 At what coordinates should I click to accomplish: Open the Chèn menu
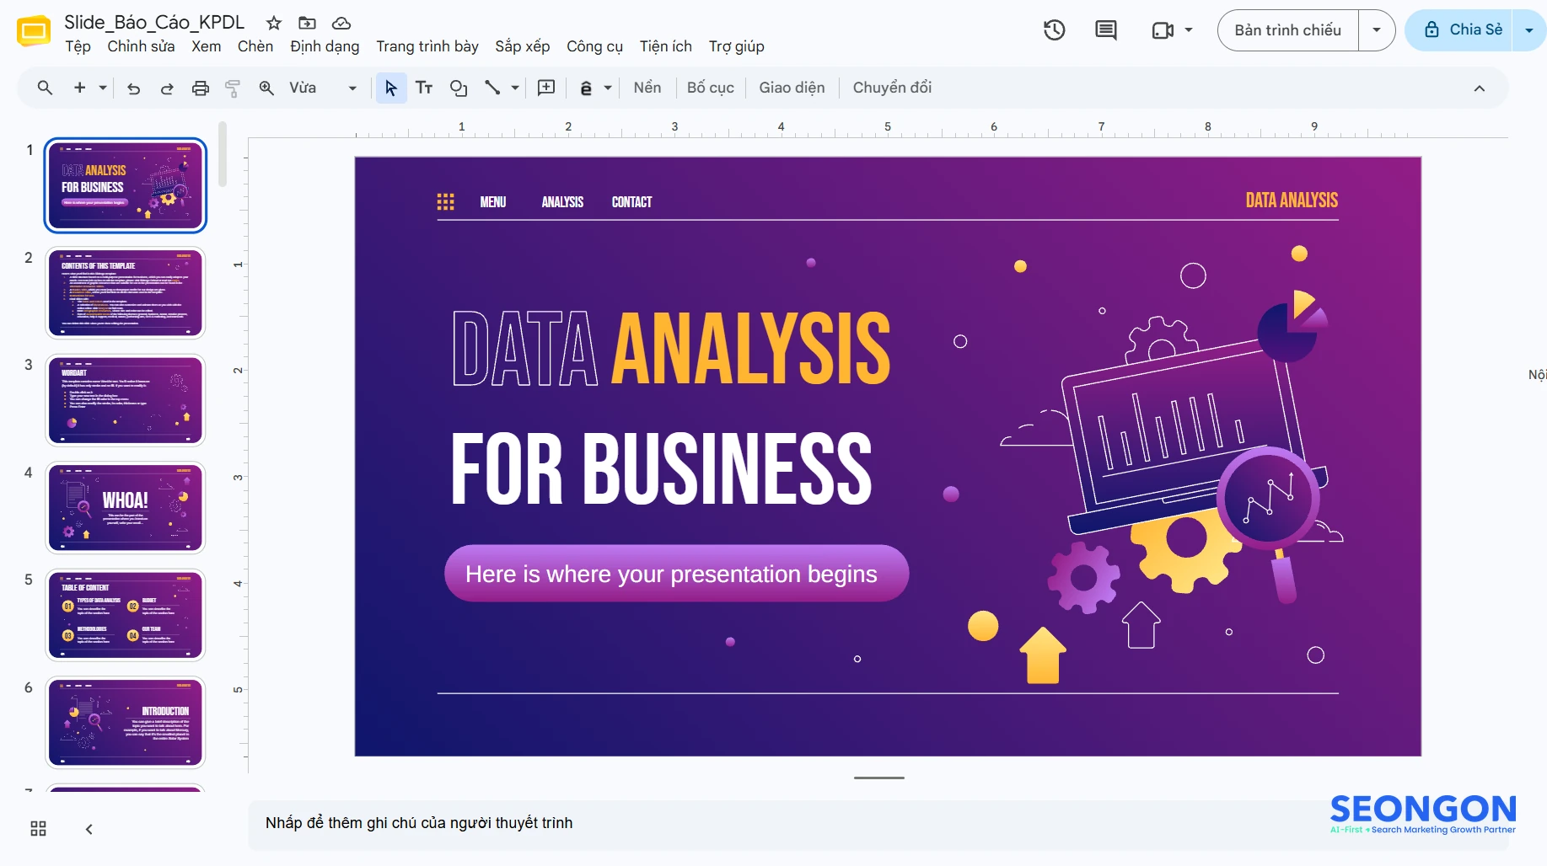(x=255, y=46)
